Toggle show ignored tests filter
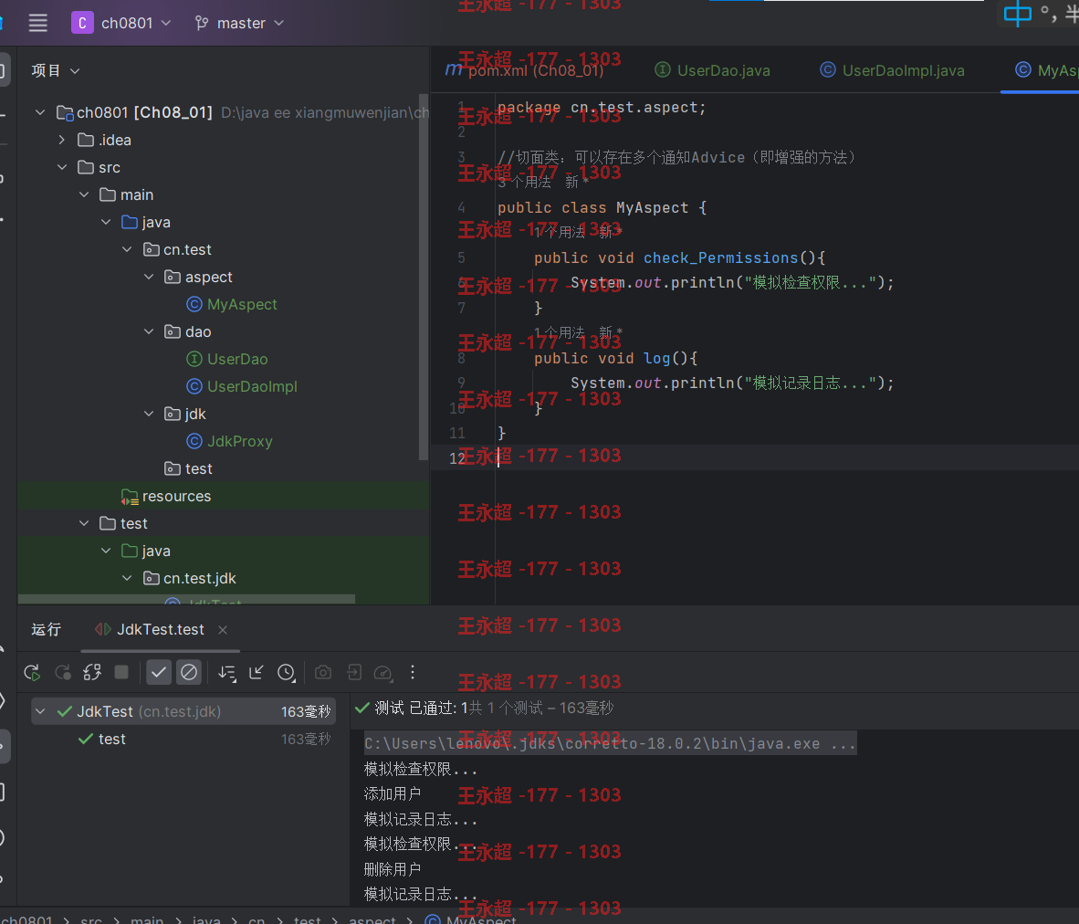The height and width of the screenshot is (924, 1079). pos(189,672)
